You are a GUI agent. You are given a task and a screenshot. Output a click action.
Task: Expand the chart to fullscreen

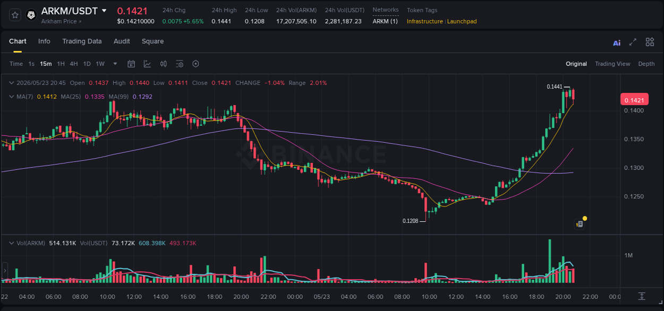633,42
